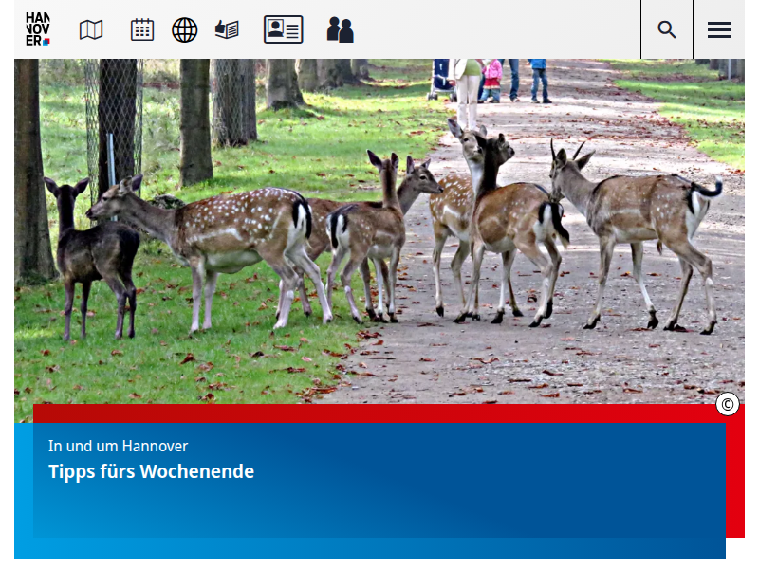
Task: Click the globe language icon
Action: click(x=184, y=30)
